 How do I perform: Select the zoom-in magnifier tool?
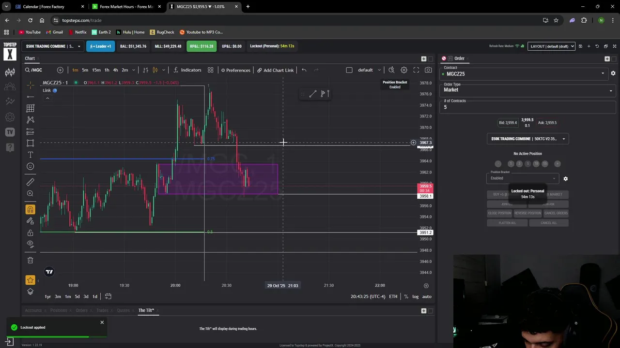click(x=30, y=194)
